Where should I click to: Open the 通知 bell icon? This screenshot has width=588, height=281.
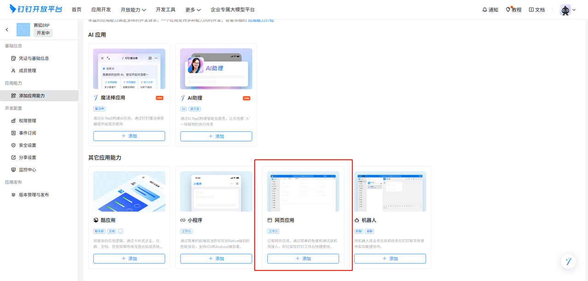485,10
